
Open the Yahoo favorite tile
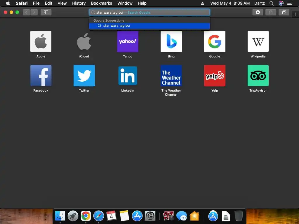[128, 41]
